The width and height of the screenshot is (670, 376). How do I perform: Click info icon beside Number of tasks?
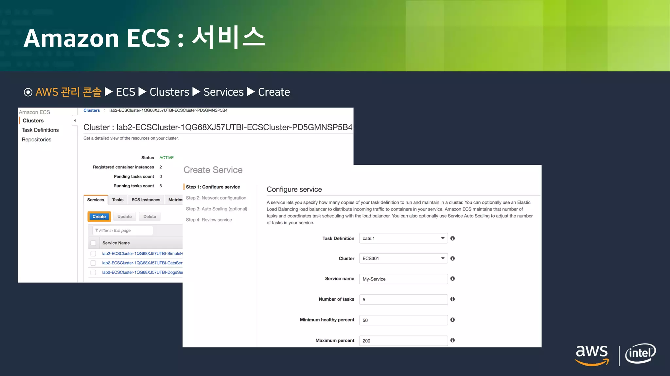pyautogui.click(x=452, y=299)
